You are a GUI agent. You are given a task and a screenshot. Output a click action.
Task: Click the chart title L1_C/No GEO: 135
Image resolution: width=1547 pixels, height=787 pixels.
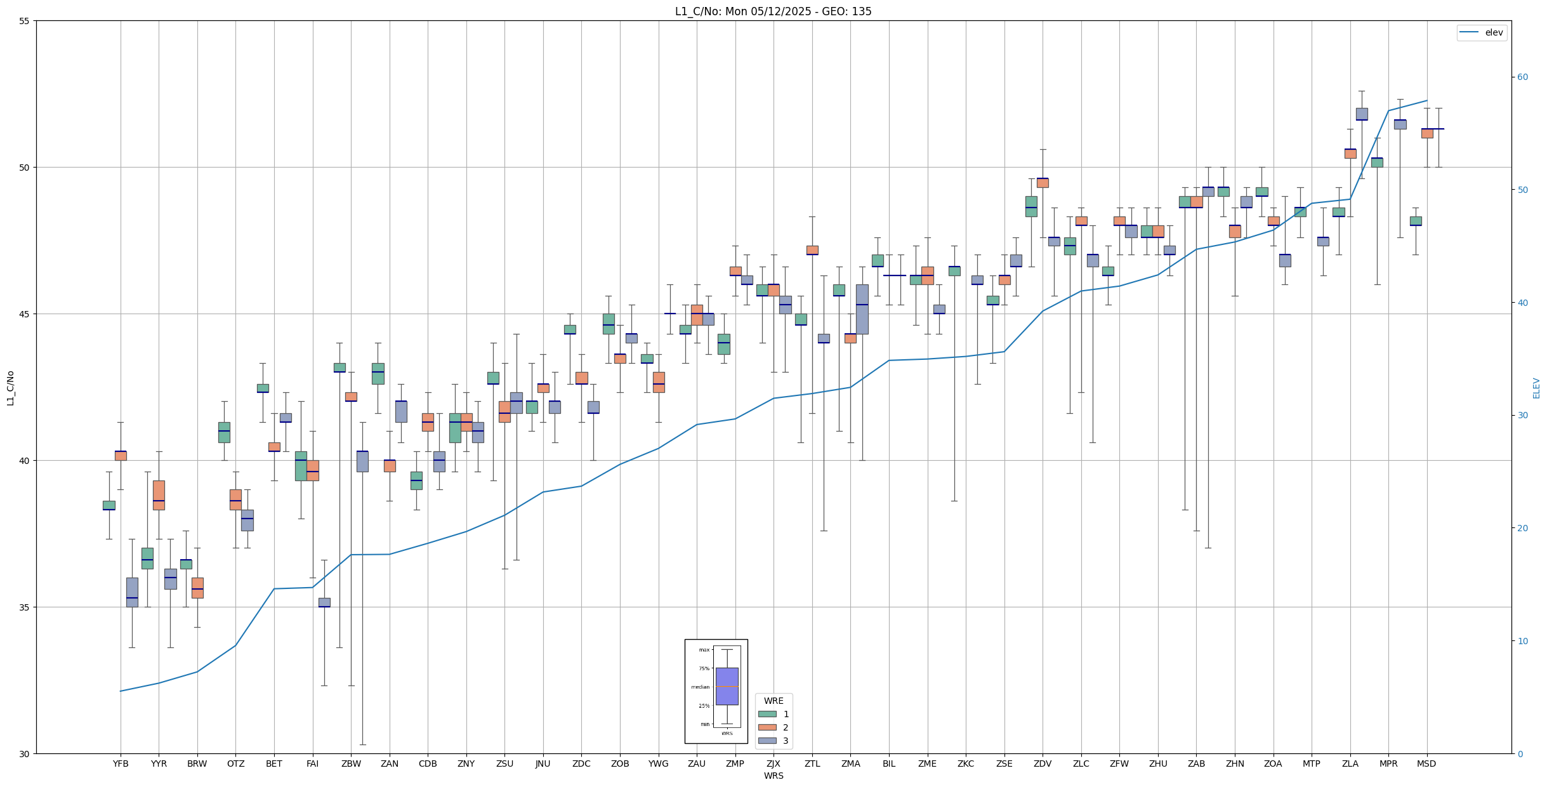coord(773,11)
